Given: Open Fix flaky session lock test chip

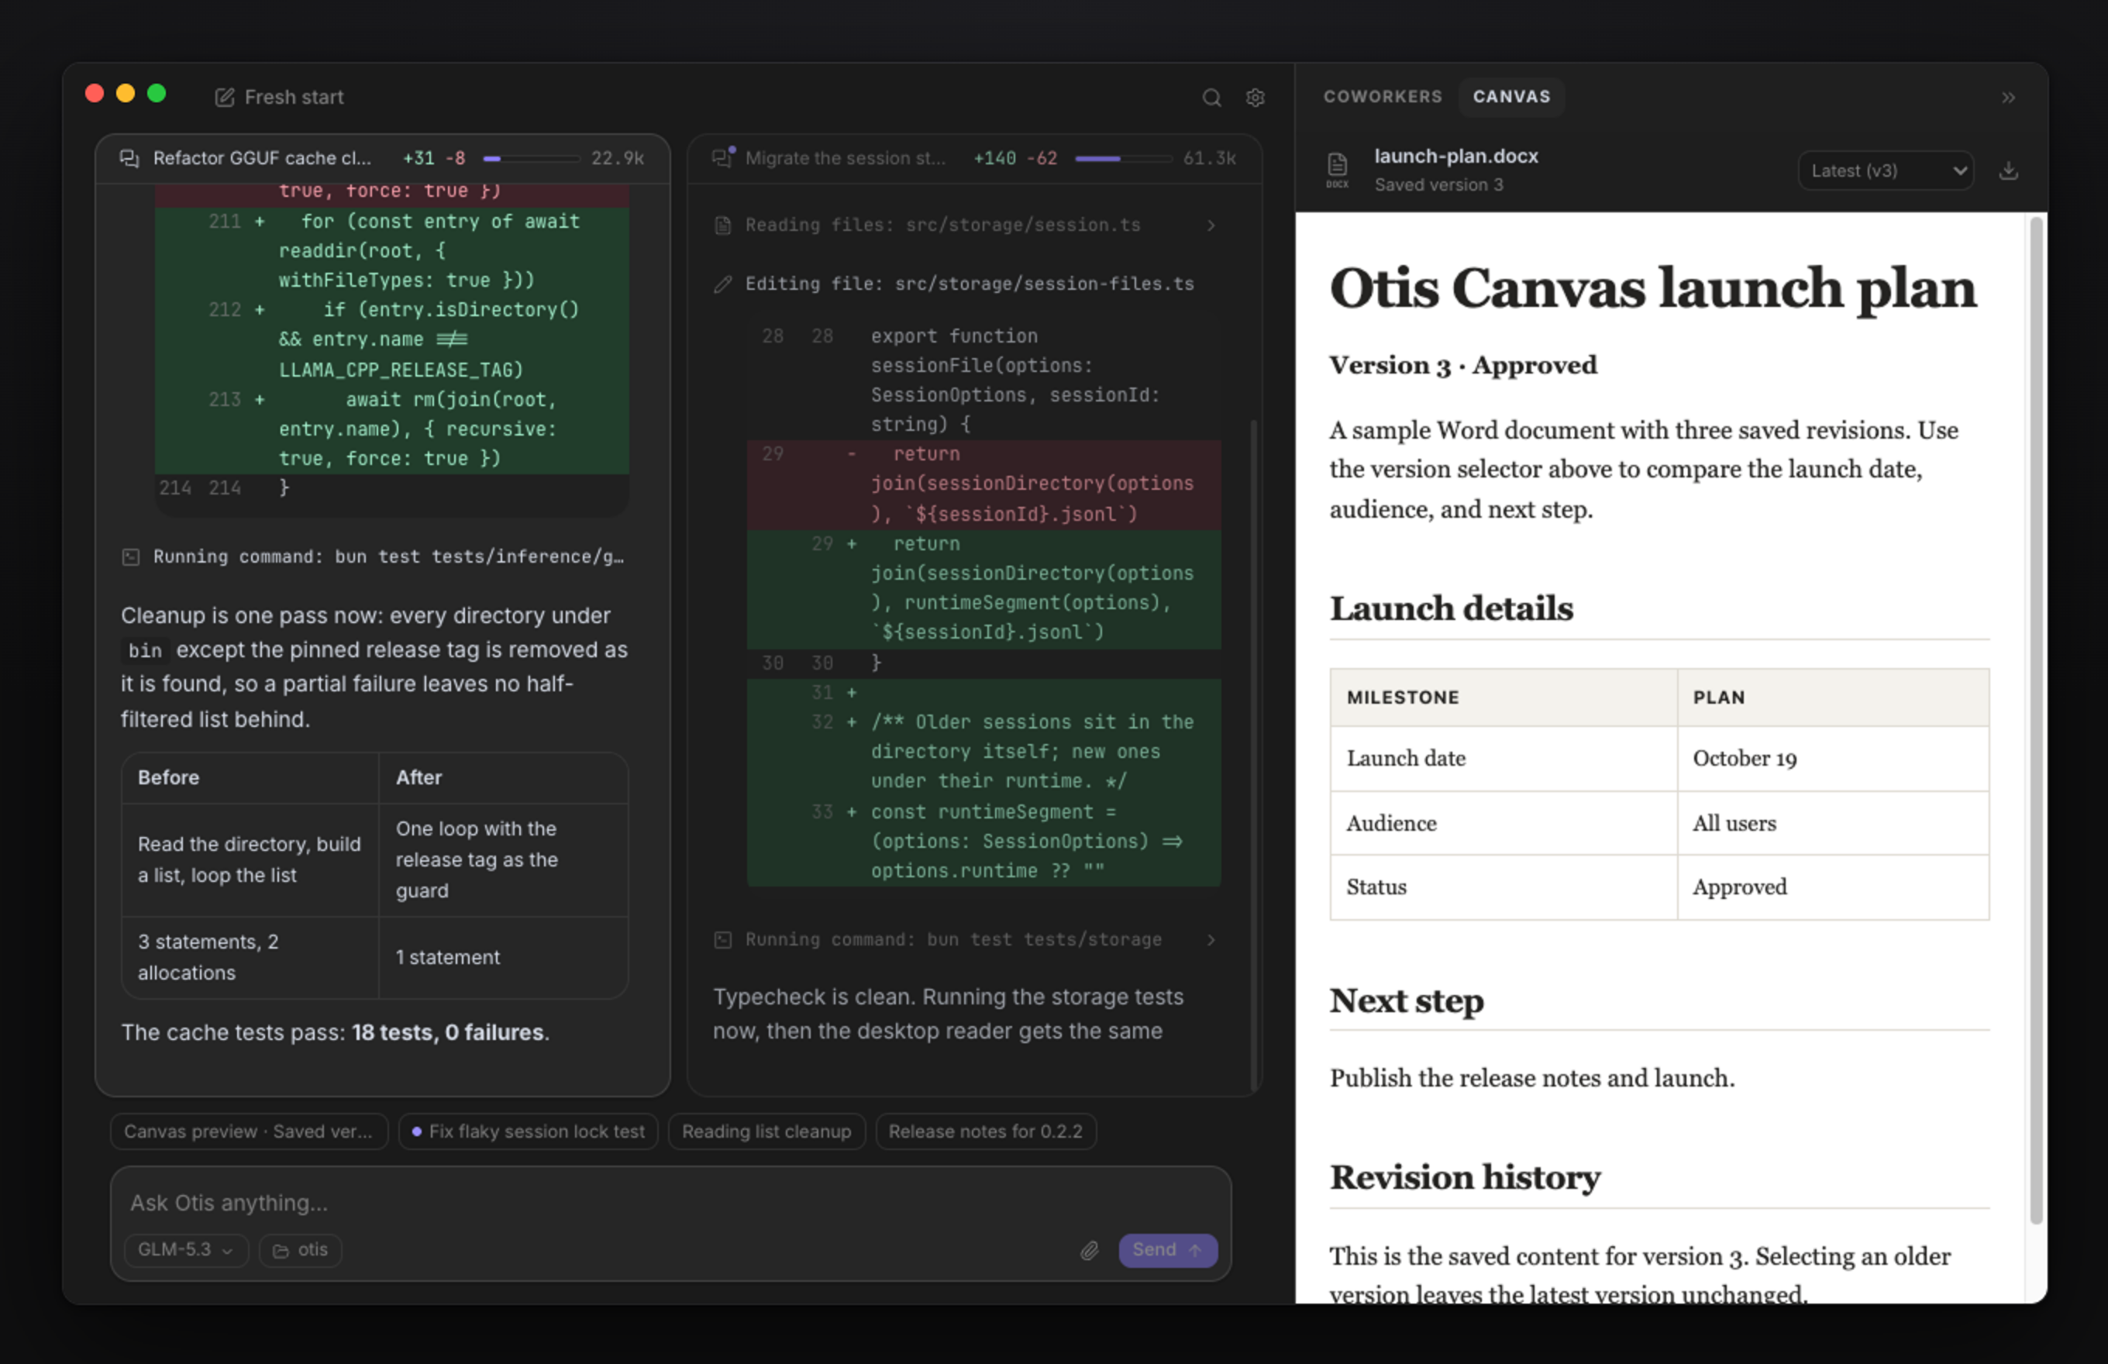Looking at the screenshot, I should coord(528,1131).
